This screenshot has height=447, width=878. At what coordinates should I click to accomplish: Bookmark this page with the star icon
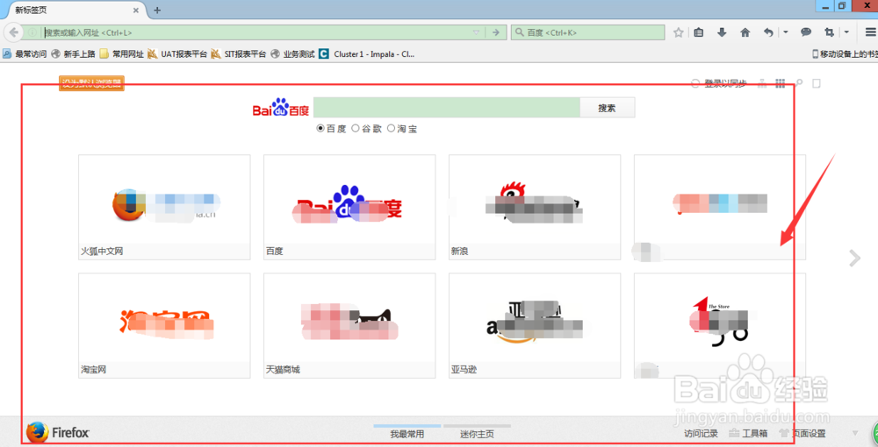tap(679, 32)
